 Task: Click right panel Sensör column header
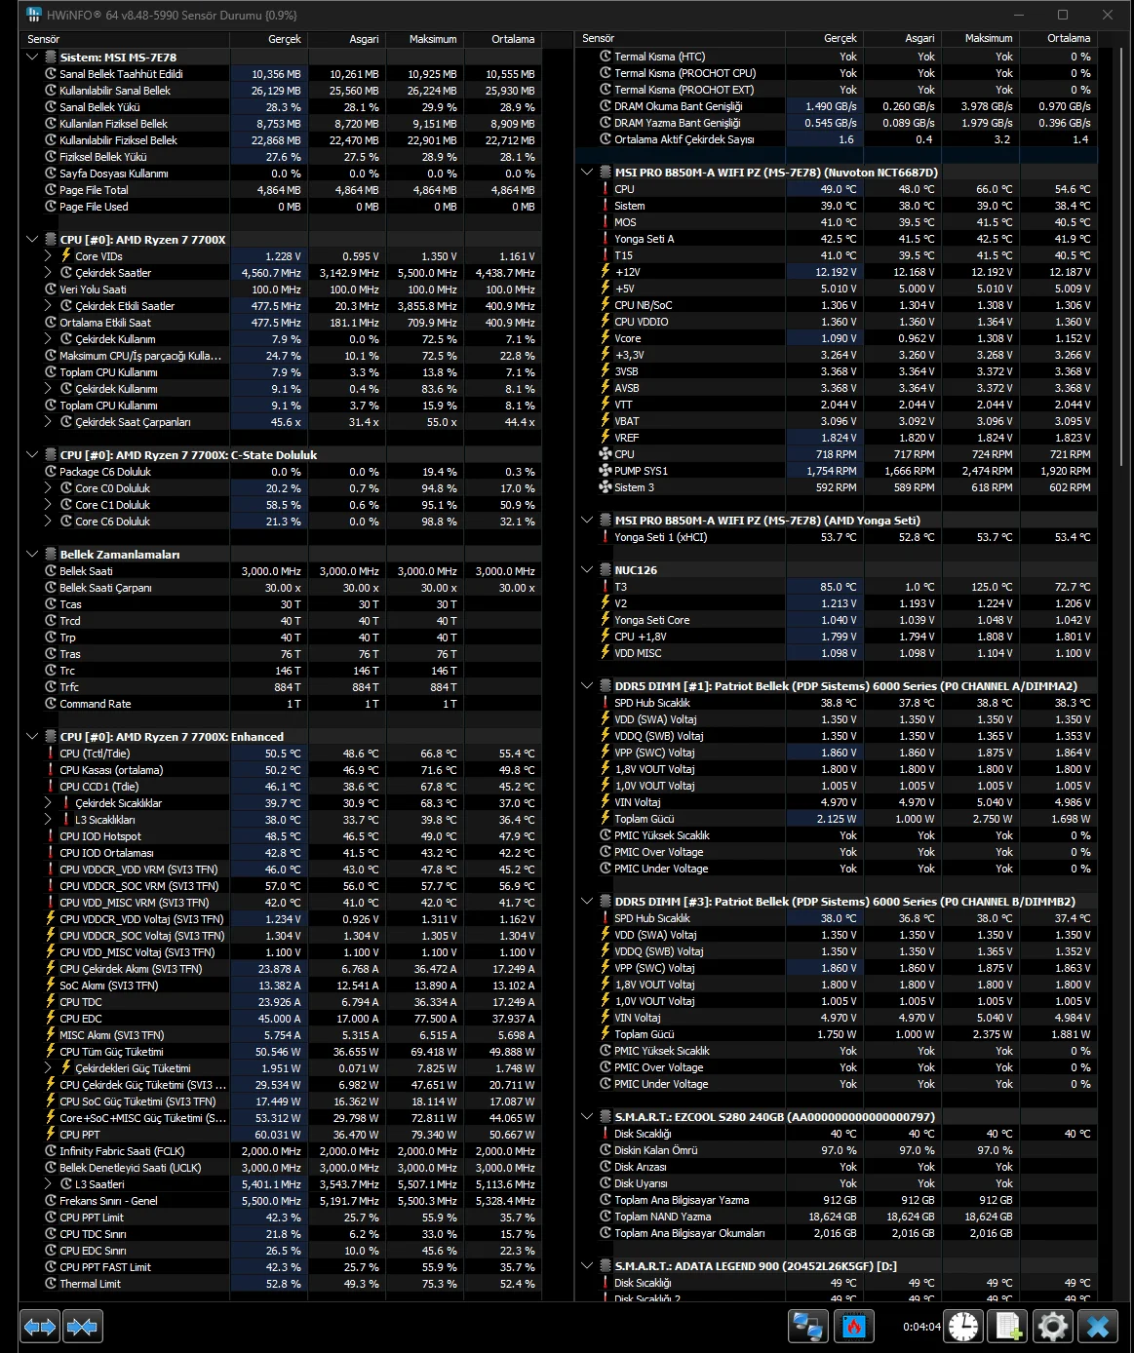tap(681, 39)
